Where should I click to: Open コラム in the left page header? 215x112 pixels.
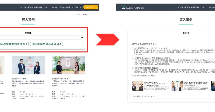pos(62,7)
